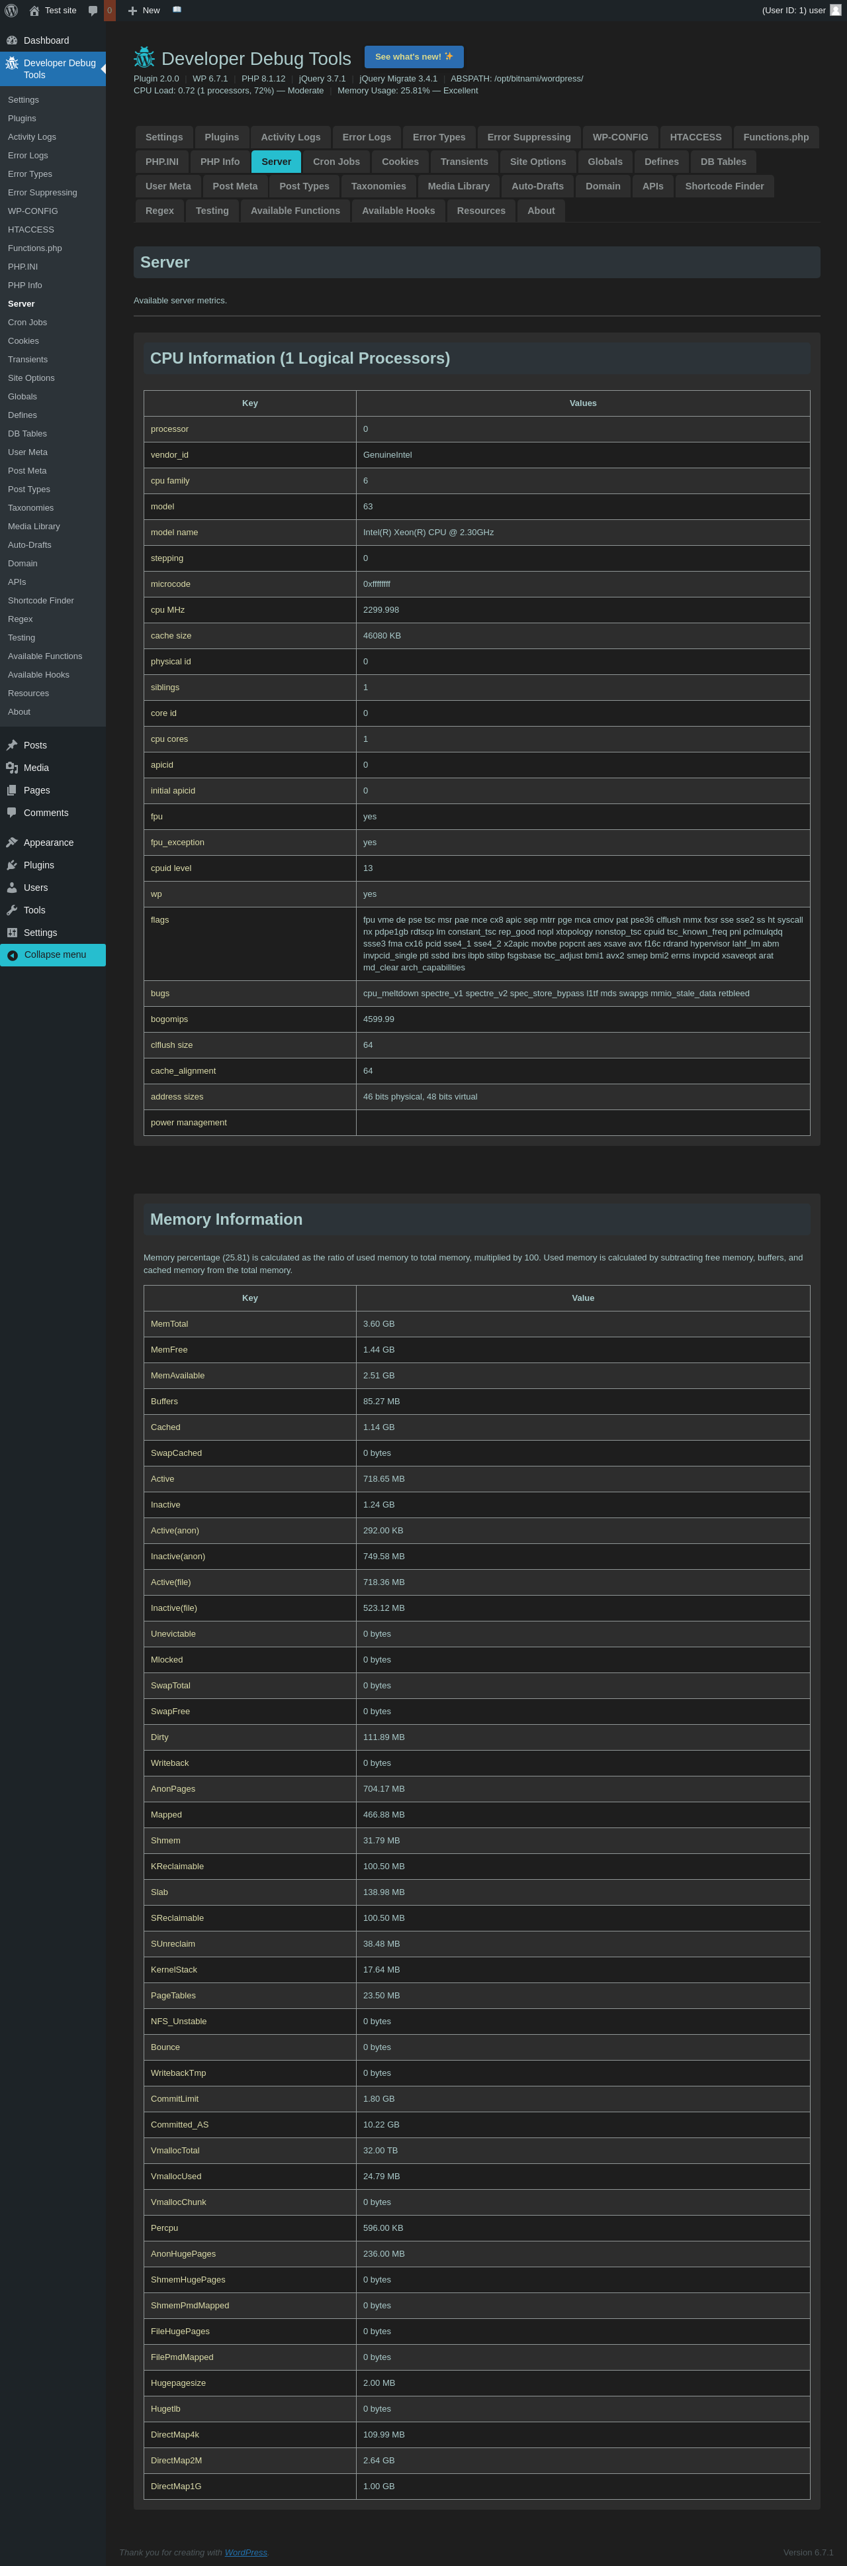Image resolution: width=847 pixels, height=2566 pixels.
Task: Follow the WordPress link in footer
Action: click(x=246, y=2552)
